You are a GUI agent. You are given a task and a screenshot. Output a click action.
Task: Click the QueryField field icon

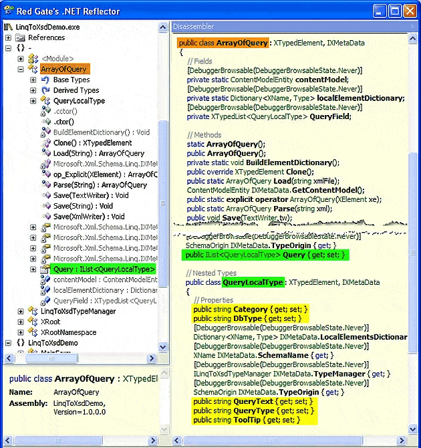[x=45, y=301]
